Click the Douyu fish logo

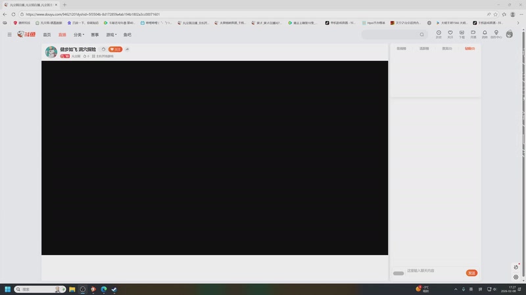click(26, 34)
